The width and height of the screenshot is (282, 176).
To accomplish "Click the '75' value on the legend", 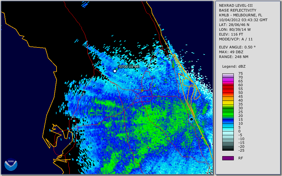I will tap(241, 73).
